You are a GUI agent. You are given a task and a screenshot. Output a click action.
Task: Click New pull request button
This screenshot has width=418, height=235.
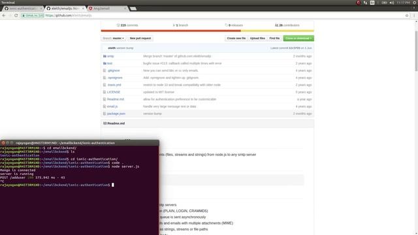[x=140, y=39]
